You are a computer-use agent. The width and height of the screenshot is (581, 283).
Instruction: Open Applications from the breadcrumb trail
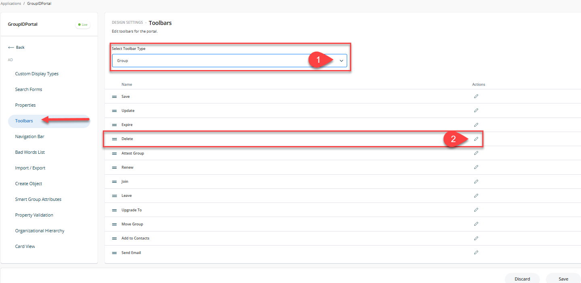tap(10, 3)
